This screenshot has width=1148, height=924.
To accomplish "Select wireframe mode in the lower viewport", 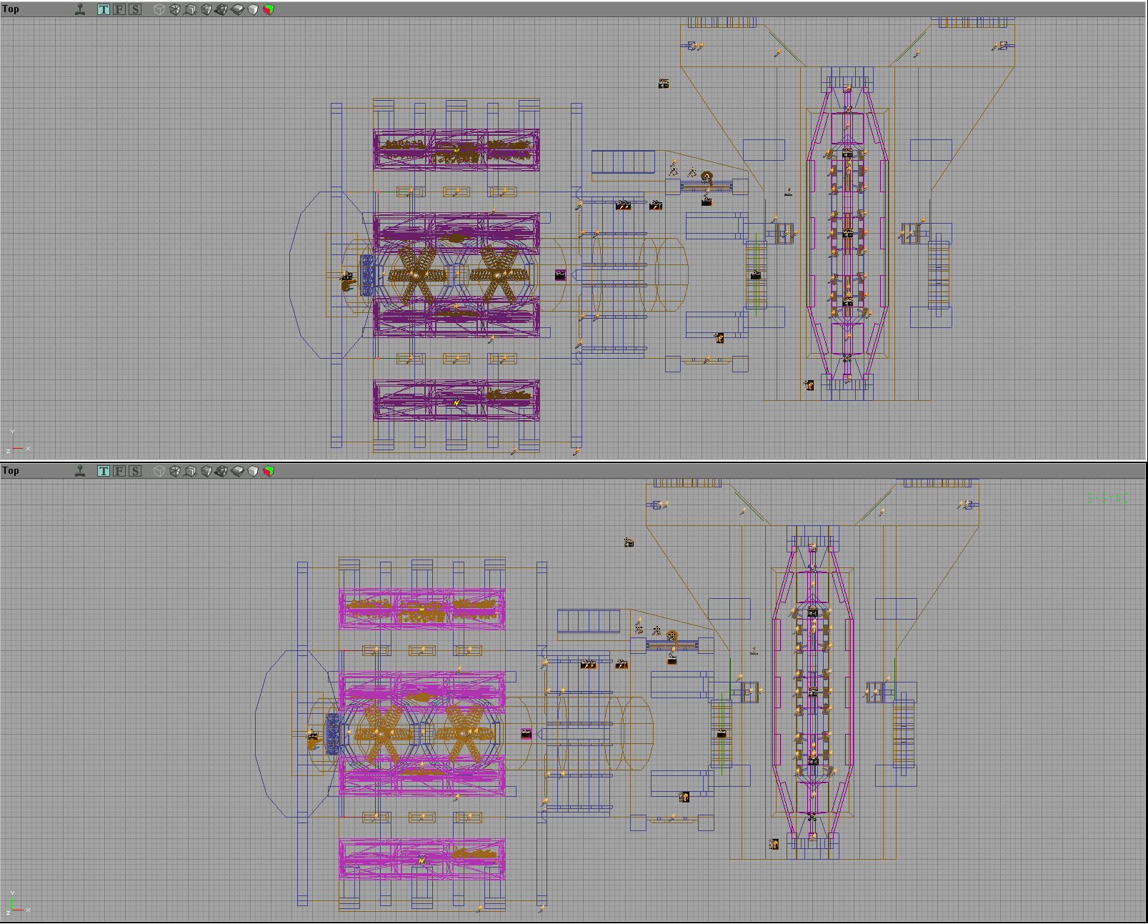I will point(159,472).
